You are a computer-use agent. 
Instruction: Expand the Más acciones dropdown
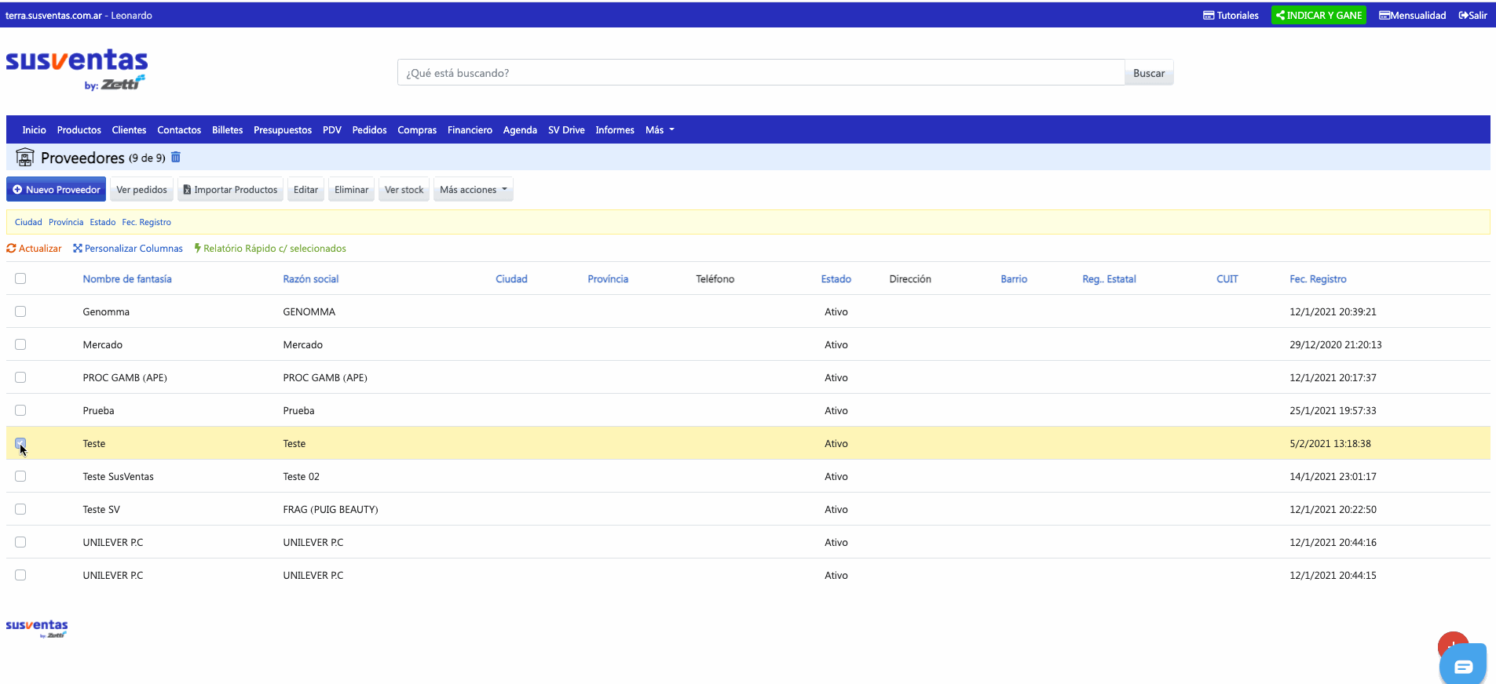point(474,190)
